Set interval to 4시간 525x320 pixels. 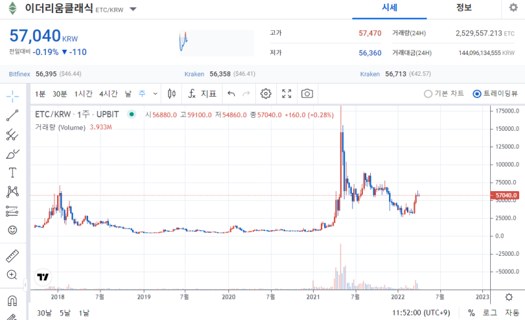(x=108, y=94)
